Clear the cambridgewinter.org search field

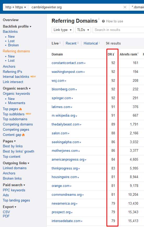(x=125, y=7)
